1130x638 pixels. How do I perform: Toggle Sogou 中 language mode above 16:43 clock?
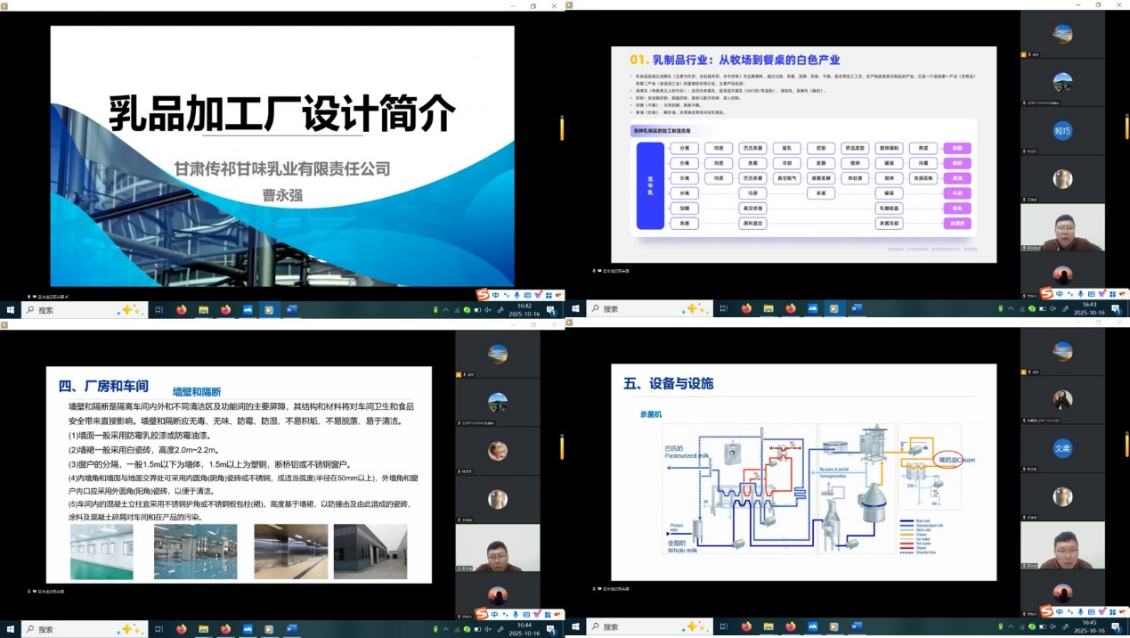click(1060, 294)
